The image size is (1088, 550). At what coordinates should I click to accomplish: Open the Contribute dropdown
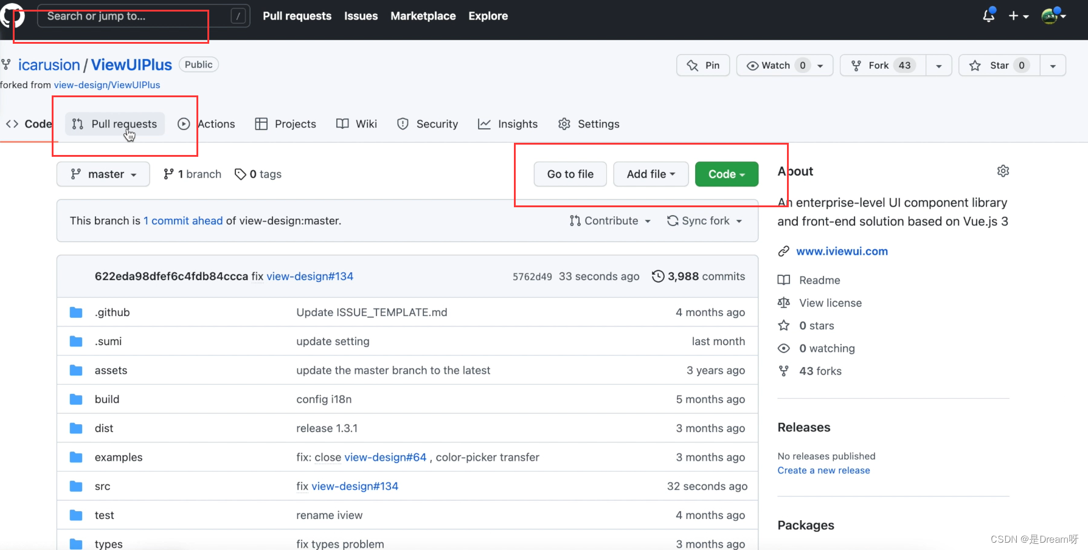(610, 221)
